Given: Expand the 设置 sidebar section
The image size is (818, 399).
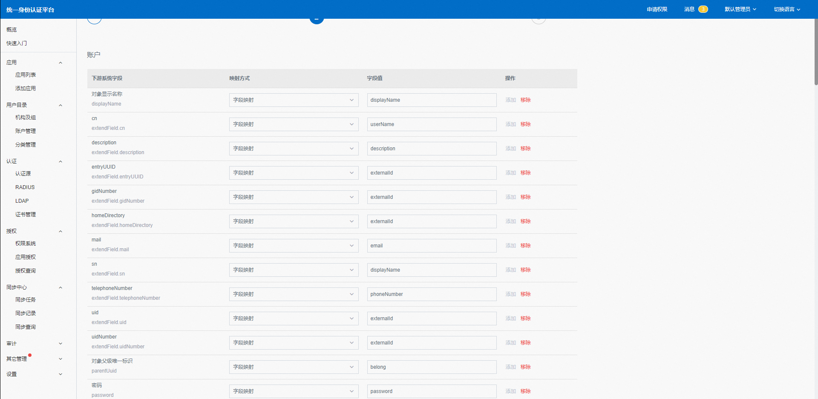Looking at the screenshot, I should [60, 374].
